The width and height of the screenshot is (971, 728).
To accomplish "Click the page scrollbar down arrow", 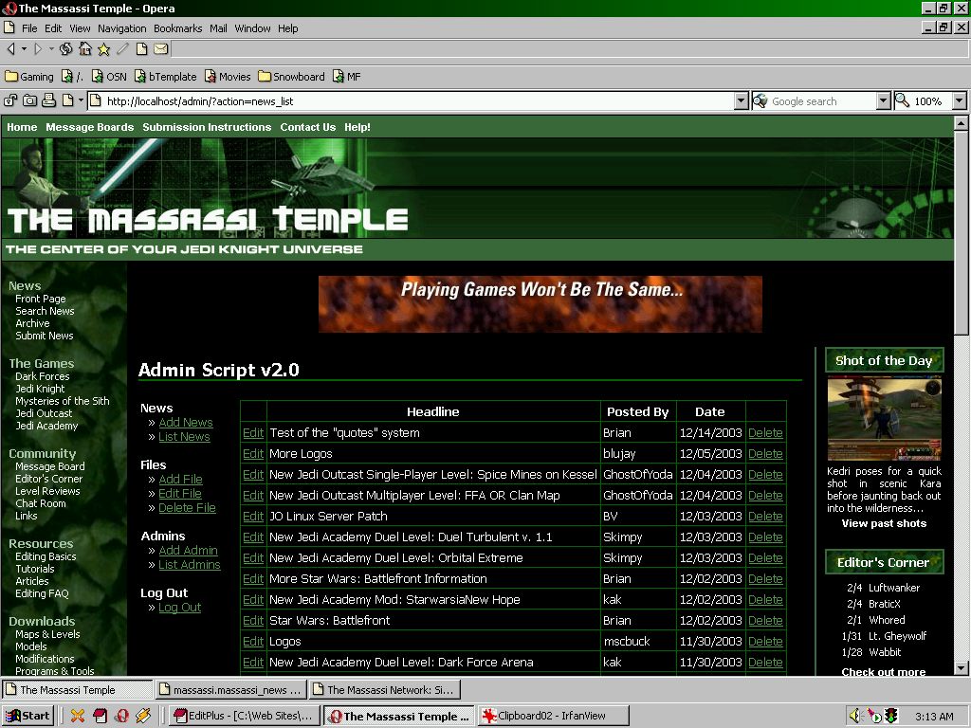I will point(961,667).
